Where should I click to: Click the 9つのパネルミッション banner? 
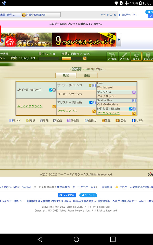click(x=84, y=40)
